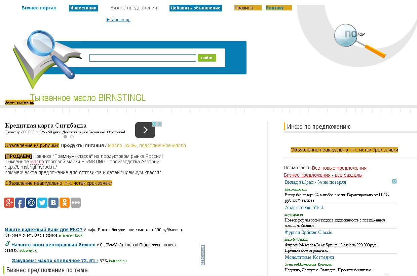Go to the Инвестиции section

[83, 8]
